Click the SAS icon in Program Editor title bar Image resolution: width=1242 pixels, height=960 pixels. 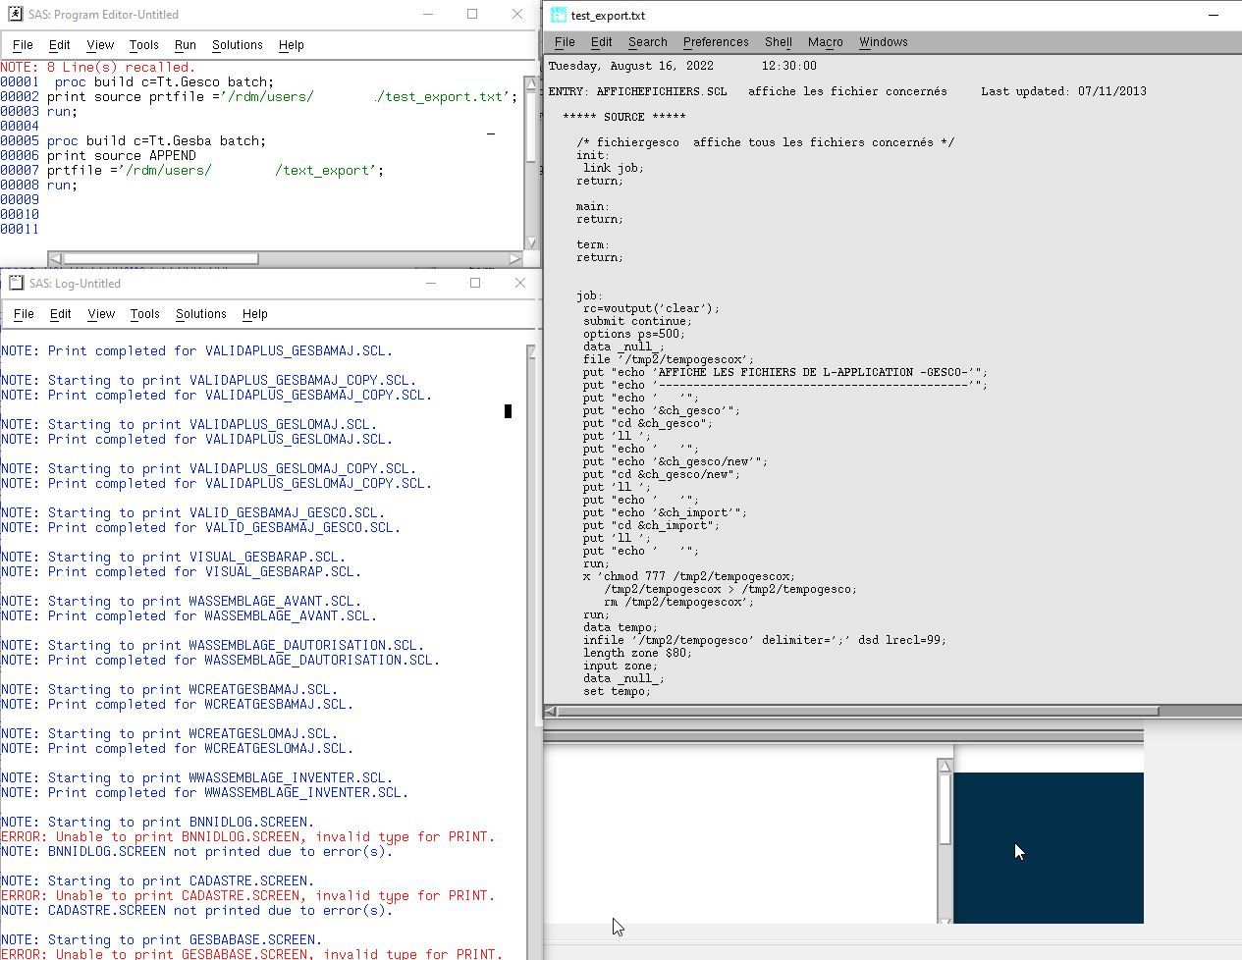click(x=15, y=14)
